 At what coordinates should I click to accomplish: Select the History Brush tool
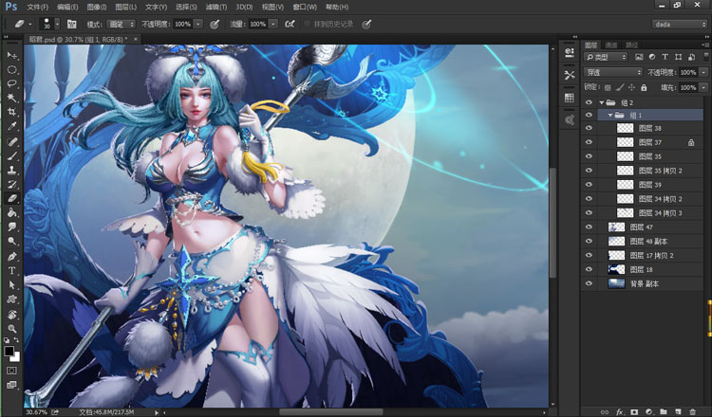click(x=11, y=184)
